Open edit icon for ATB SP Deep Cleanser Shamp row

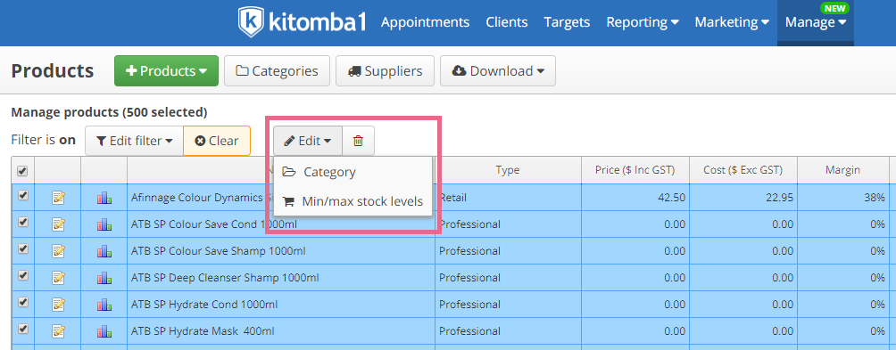pos(58,278)
